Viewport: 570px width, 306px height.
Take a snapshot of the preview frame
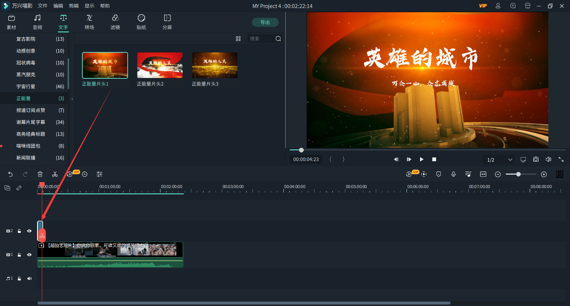[536, 159]
